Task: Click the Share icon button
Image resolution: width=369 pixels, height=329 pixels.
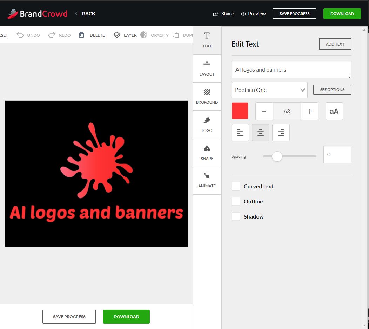Action: pos(215,14)
